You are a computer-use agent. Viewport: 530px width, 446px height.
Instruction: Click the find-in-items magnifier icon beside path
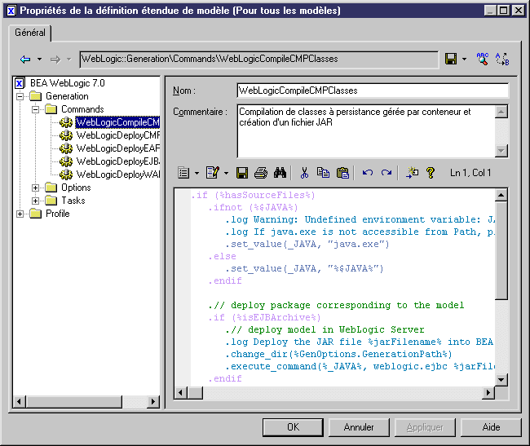click(483, 59)
